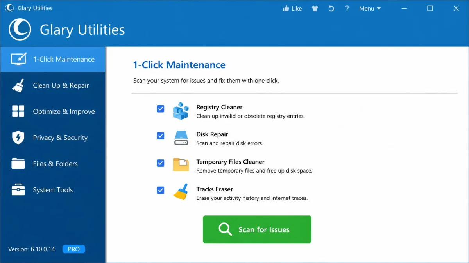Open help question mark icon

347,8
